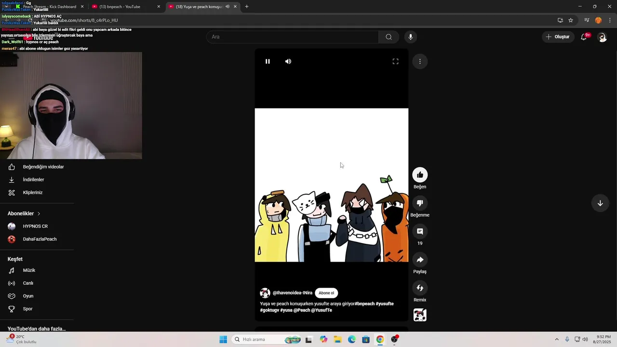
Task: Click the install app icon in address bar
Action: tap(560, 20)
